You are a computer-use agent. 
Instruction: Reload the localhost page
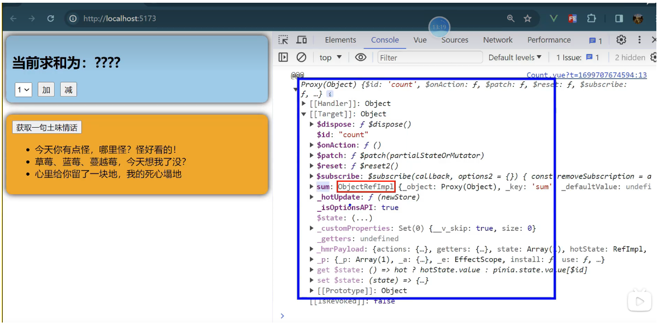51,19
